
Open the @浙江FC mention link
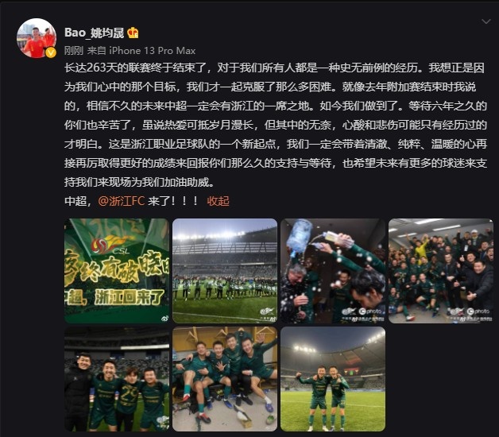122,201
